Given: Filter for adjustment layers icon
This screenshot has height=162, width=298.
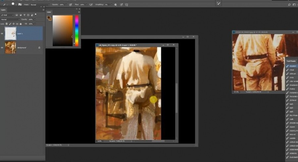Looking at the screenshot, I should [21, 15].
